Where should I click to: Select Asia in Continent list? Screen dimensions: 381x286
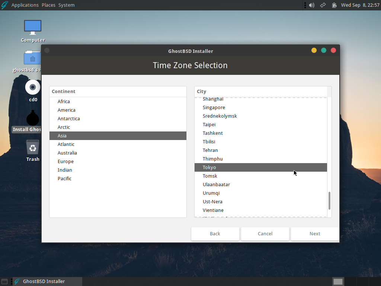[118, 136]
